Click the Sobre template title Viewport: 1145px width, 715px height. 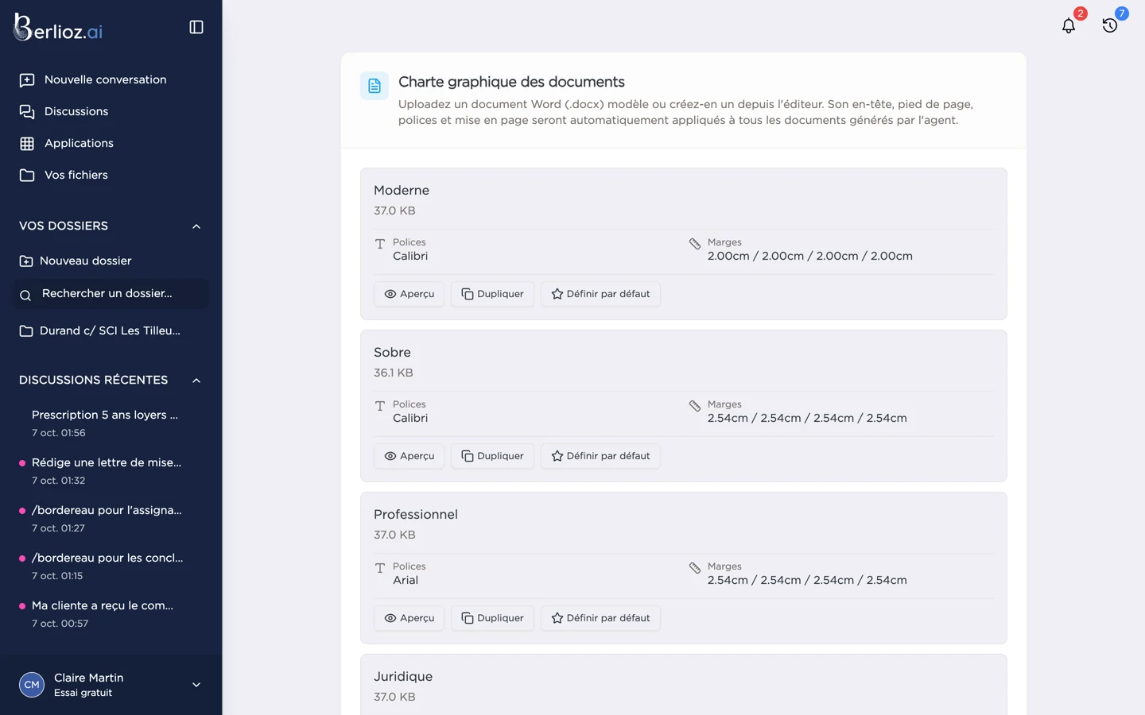coord(392,353)
